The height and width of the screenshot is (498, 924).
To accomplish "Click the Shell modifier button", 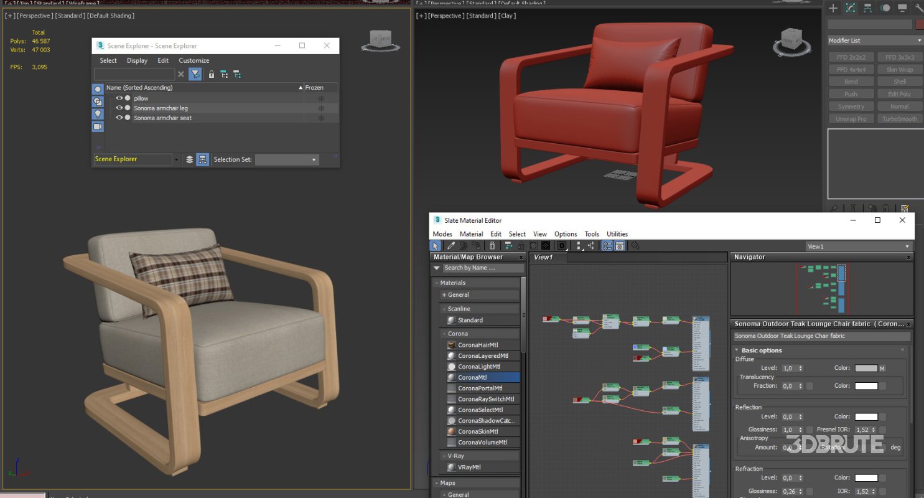I will click(900, 81).
